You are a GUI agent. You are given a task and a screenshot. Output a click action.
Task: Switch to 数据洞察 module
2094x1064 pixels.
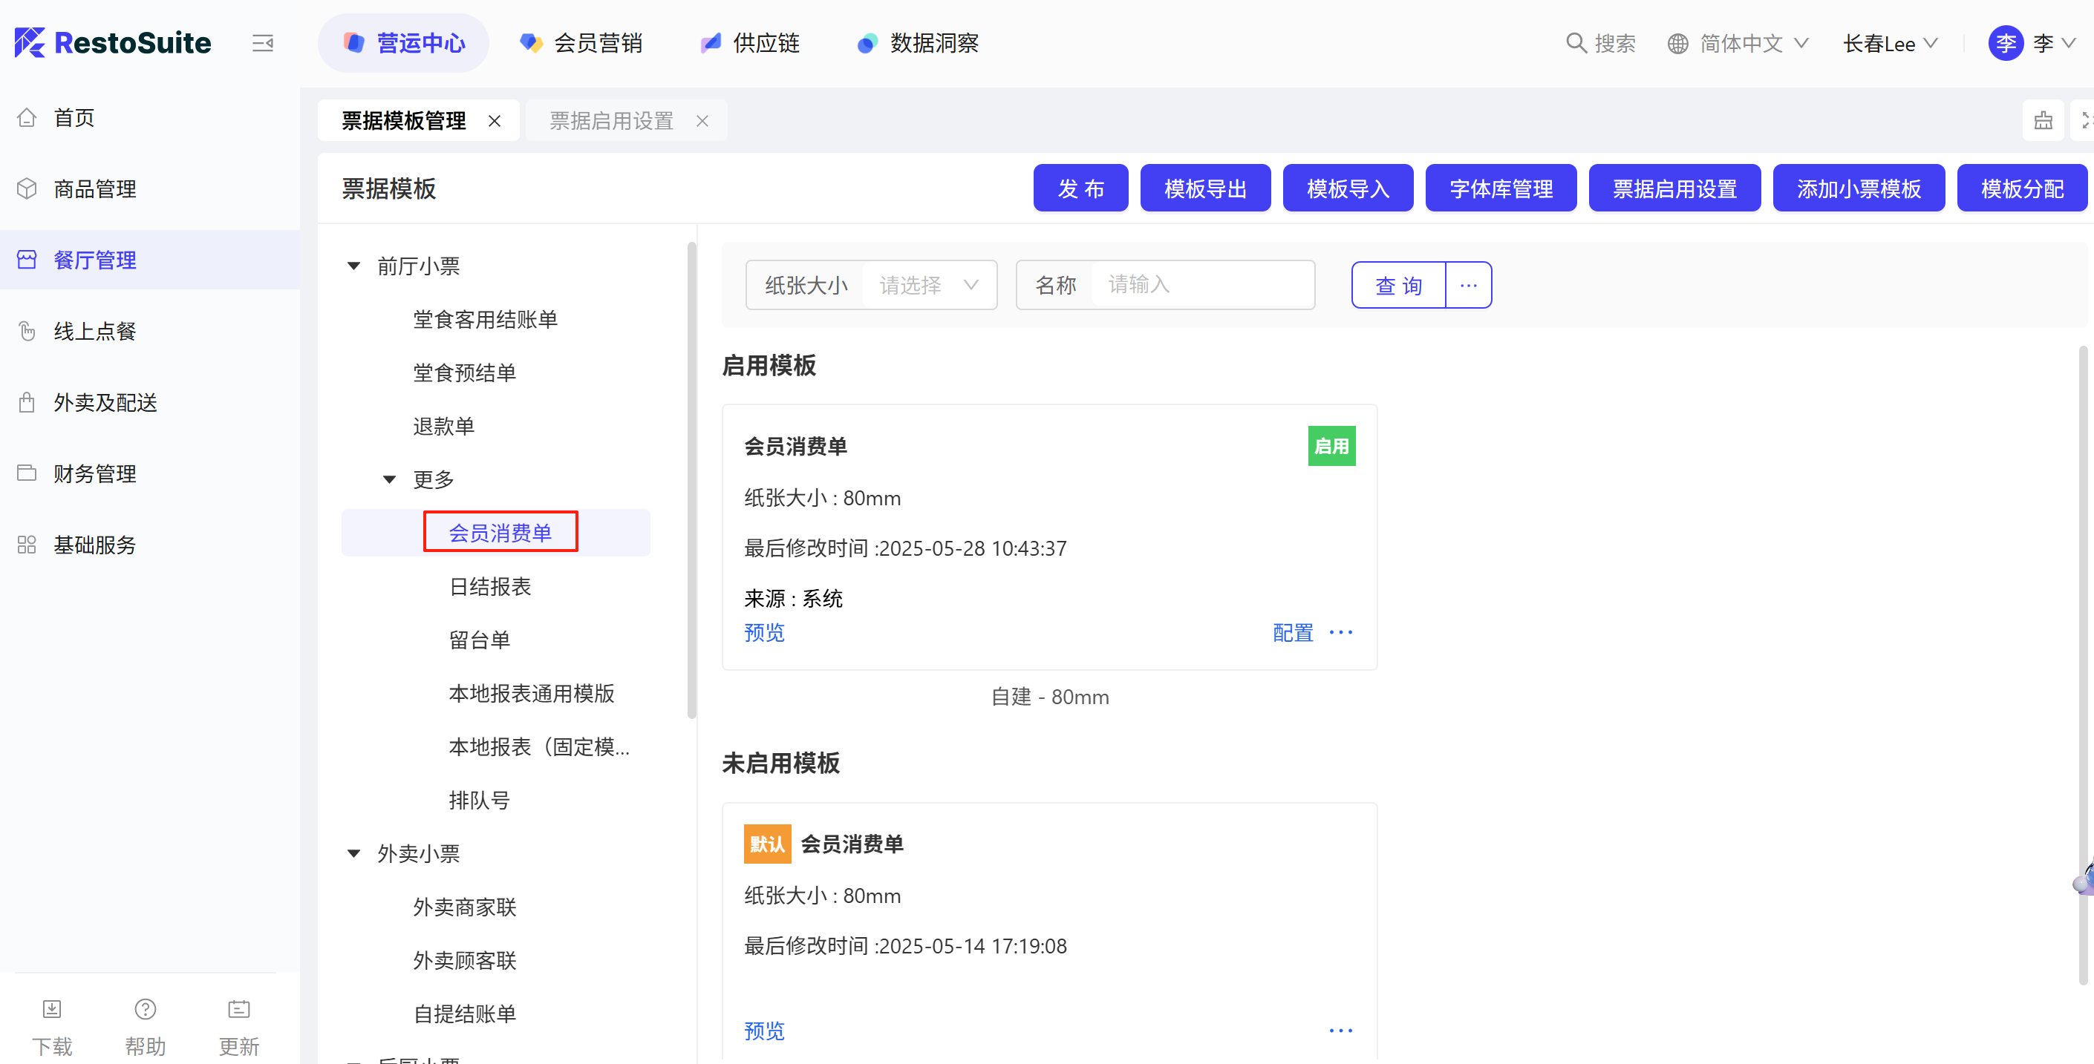click(x=918, y=43)
